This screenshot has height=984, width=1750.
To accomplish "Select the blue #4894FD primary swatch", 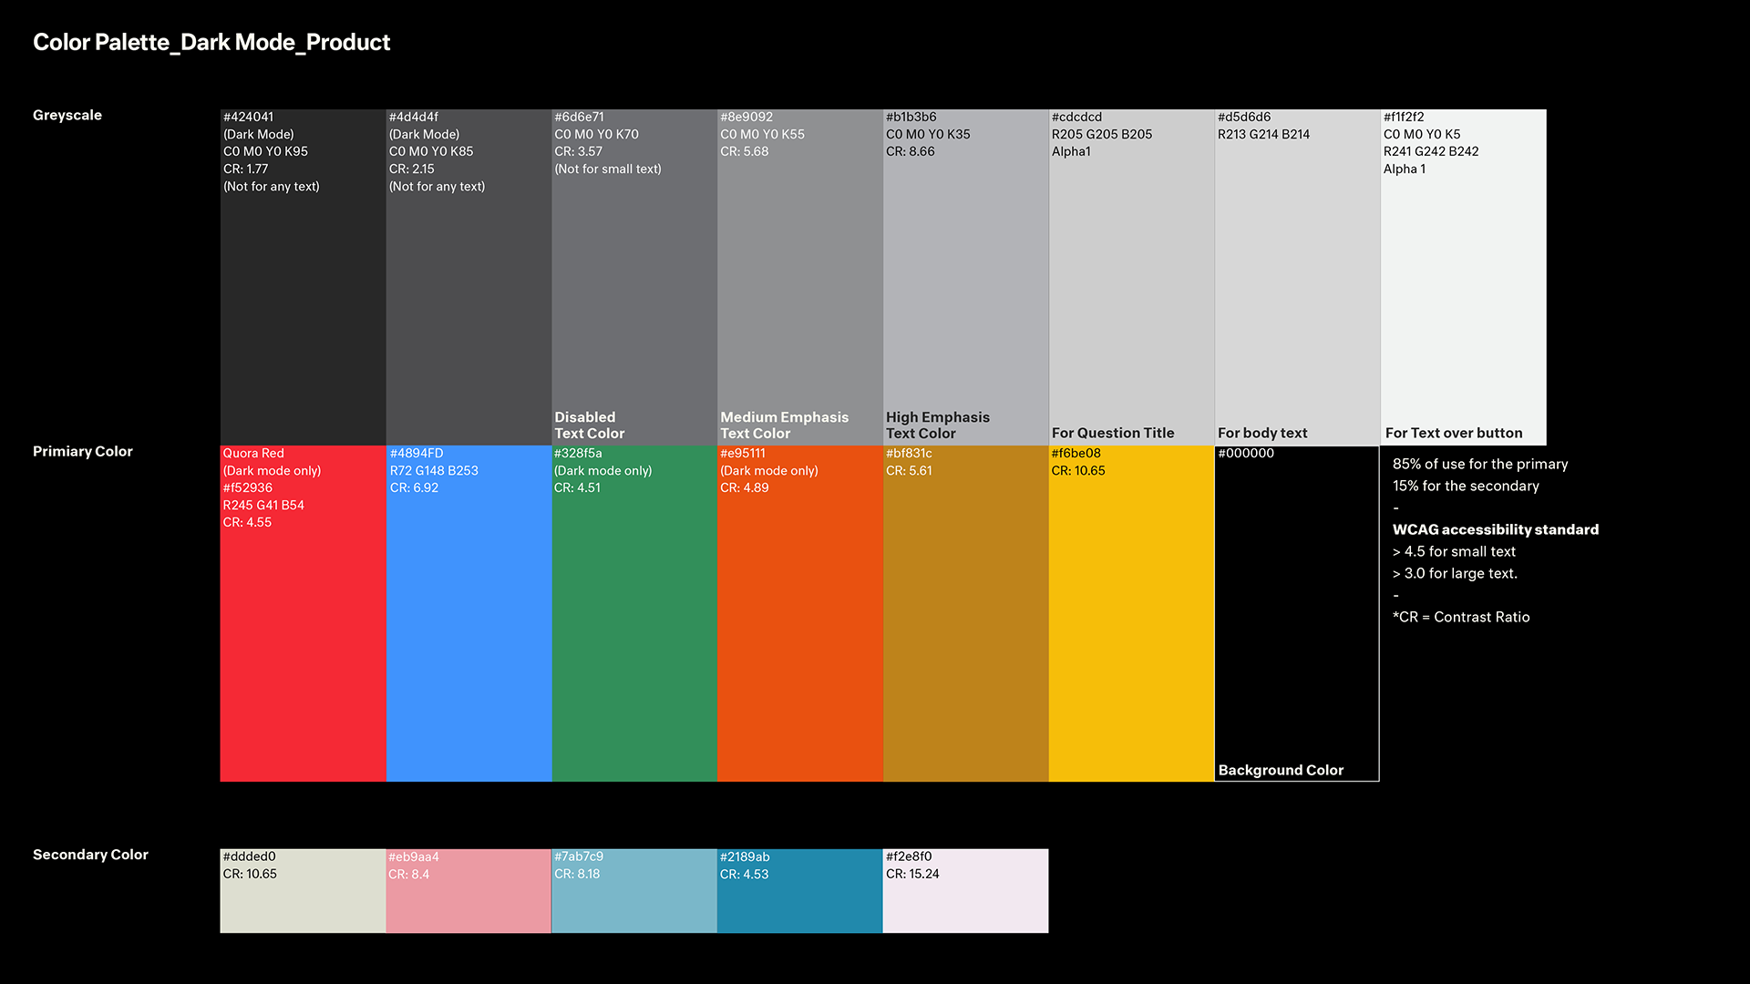I will pos(468,638).
